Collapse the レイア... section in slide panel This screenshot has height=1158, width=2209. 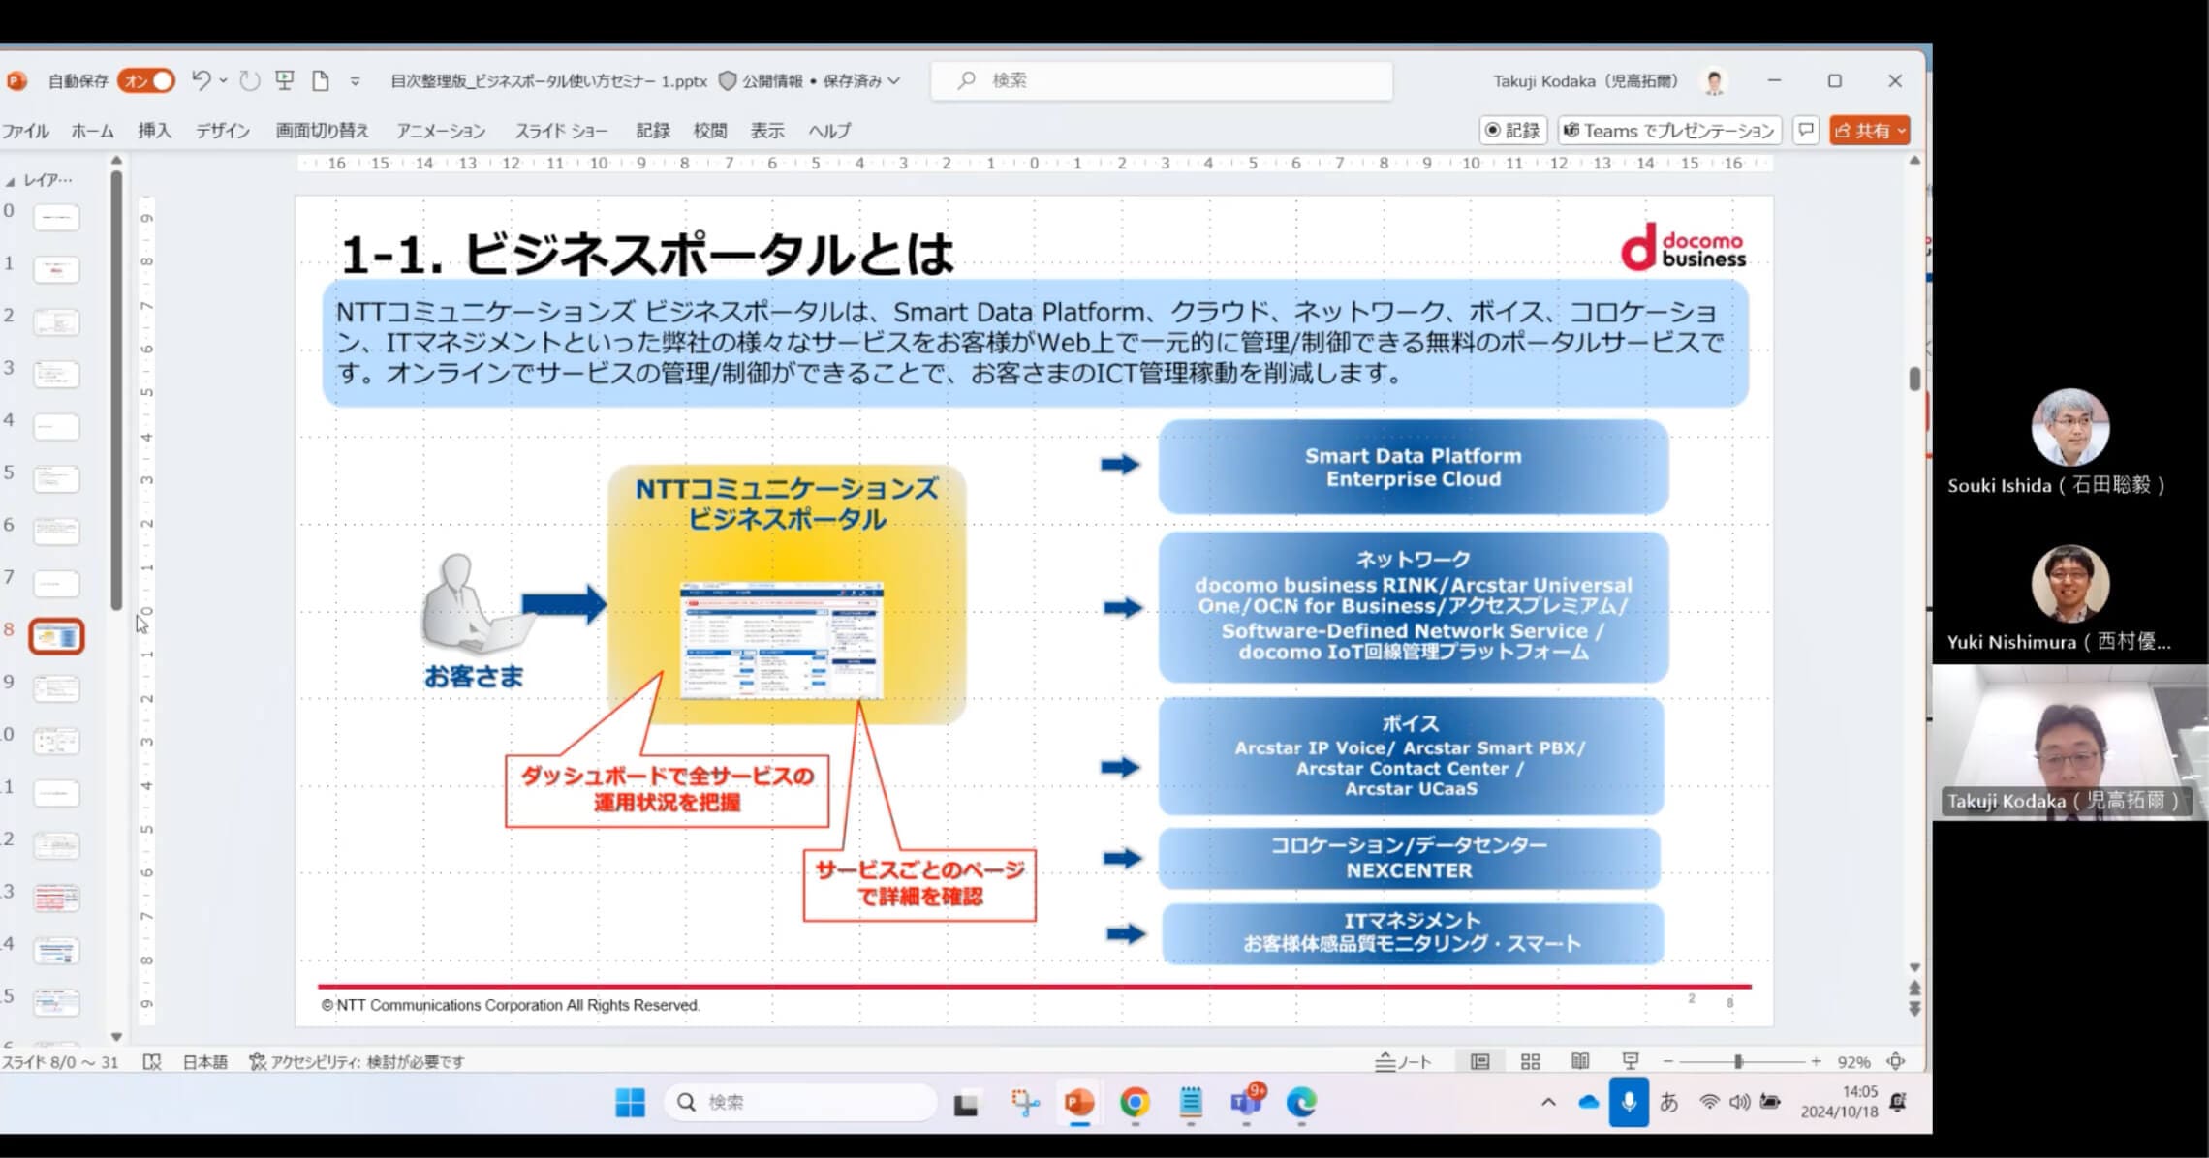10,181
